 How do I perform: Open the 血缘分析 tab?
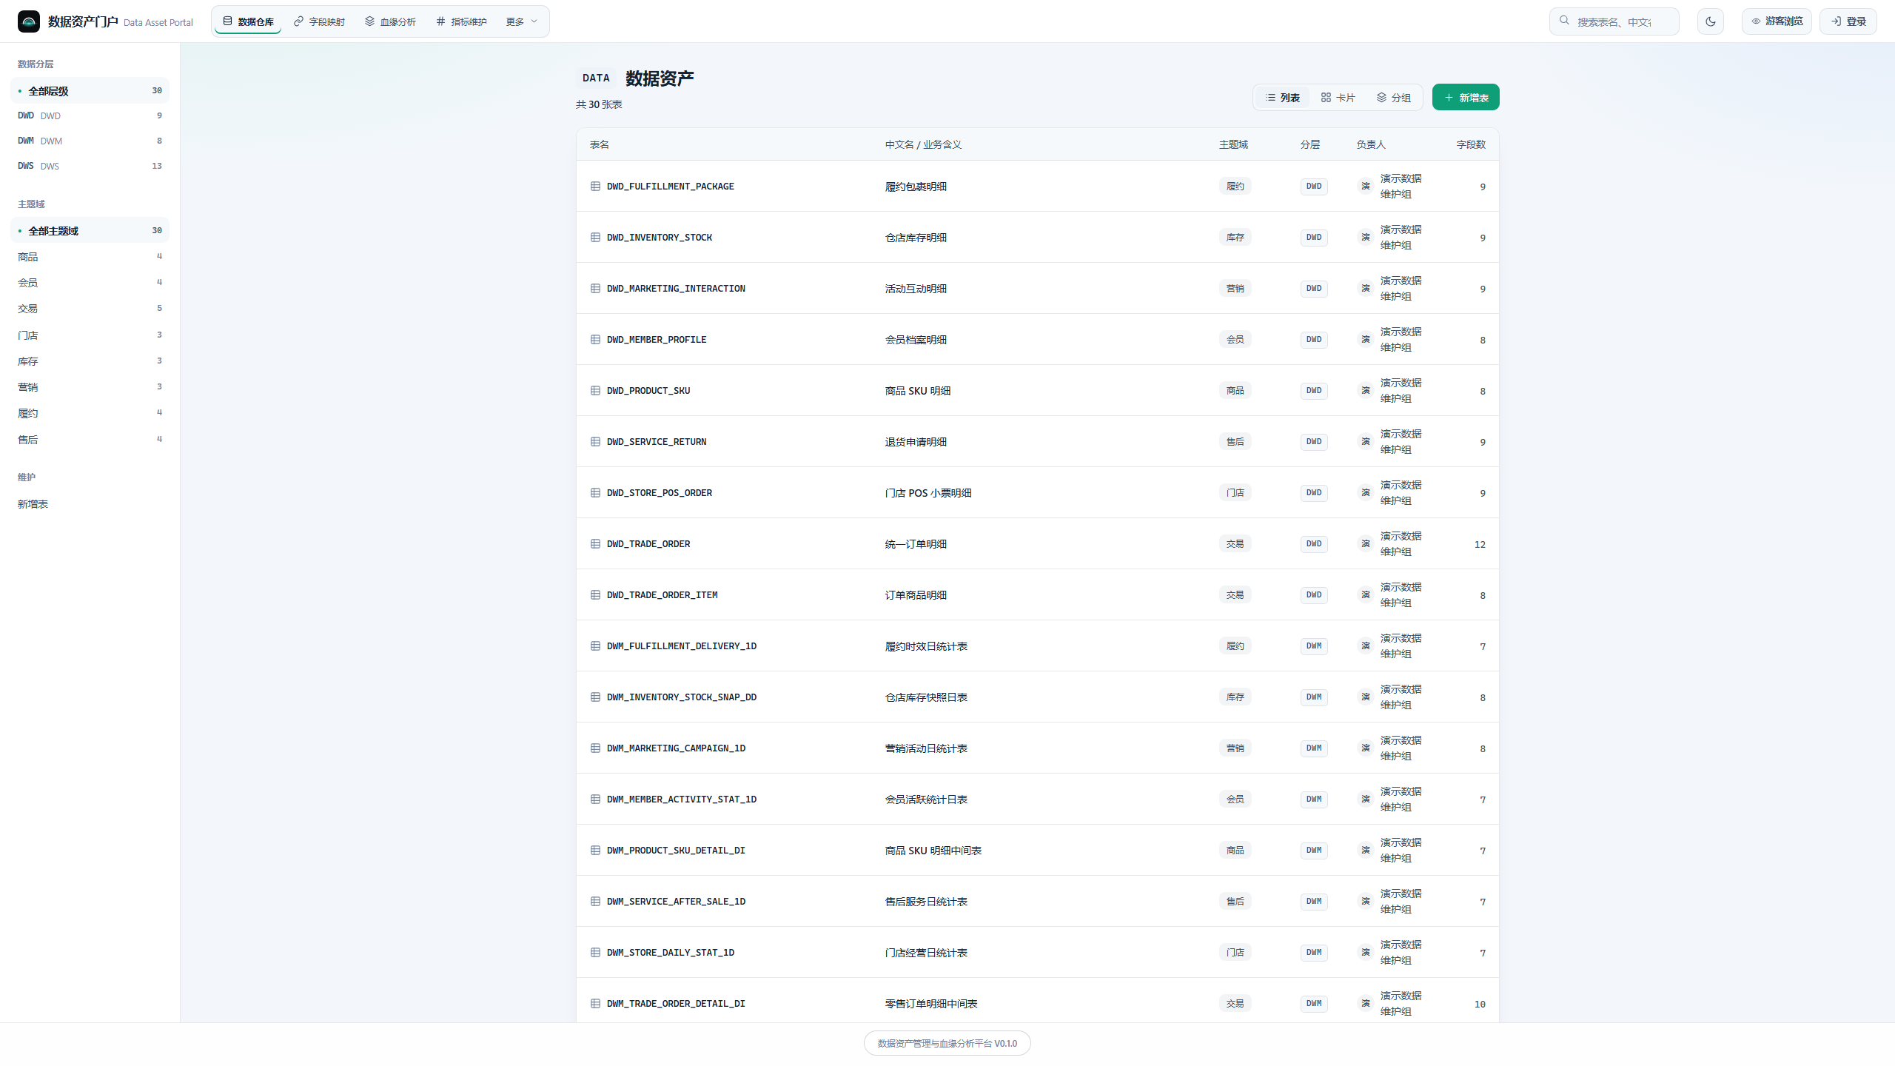pyautogui.click(x=390, y=21)
